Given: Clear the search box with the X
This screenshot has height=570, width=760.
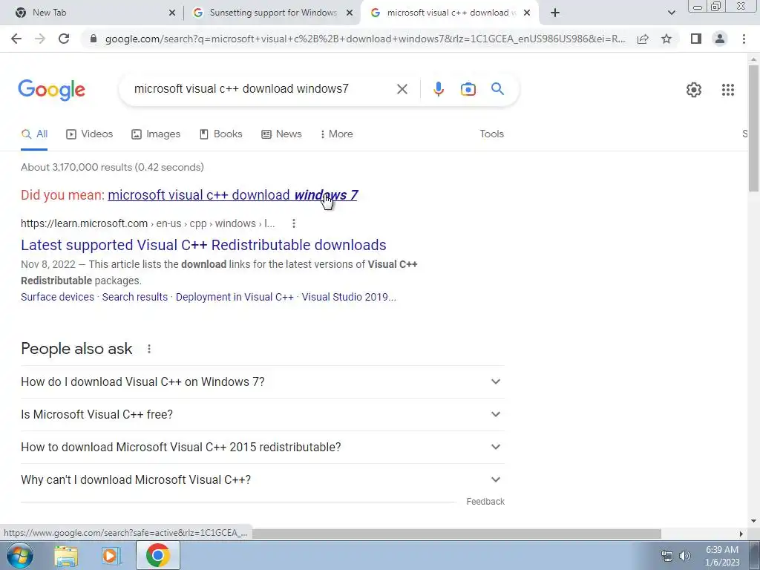Looking at the screenshot, I should click(402, 89).
